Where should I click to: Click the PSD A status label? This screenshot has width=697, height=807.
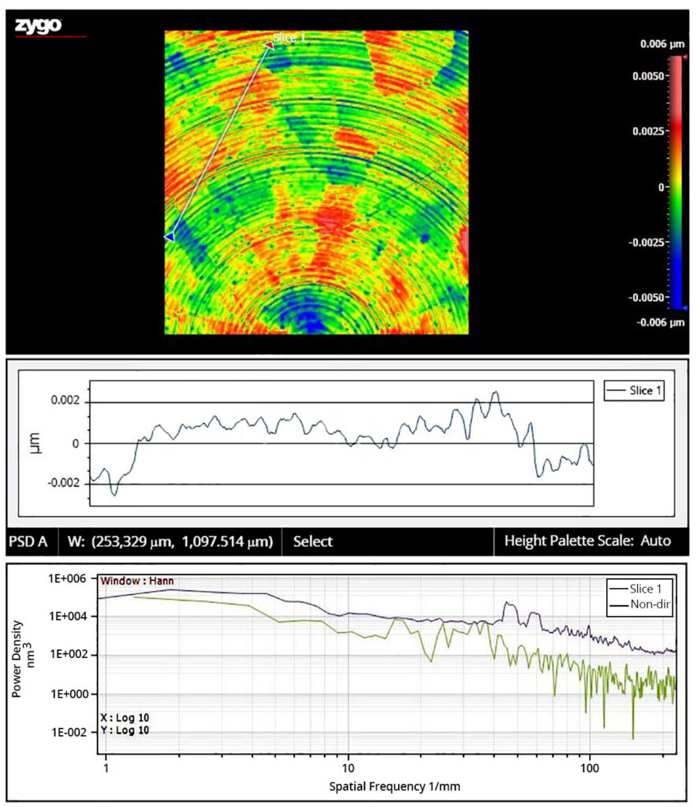coord(28,541)
